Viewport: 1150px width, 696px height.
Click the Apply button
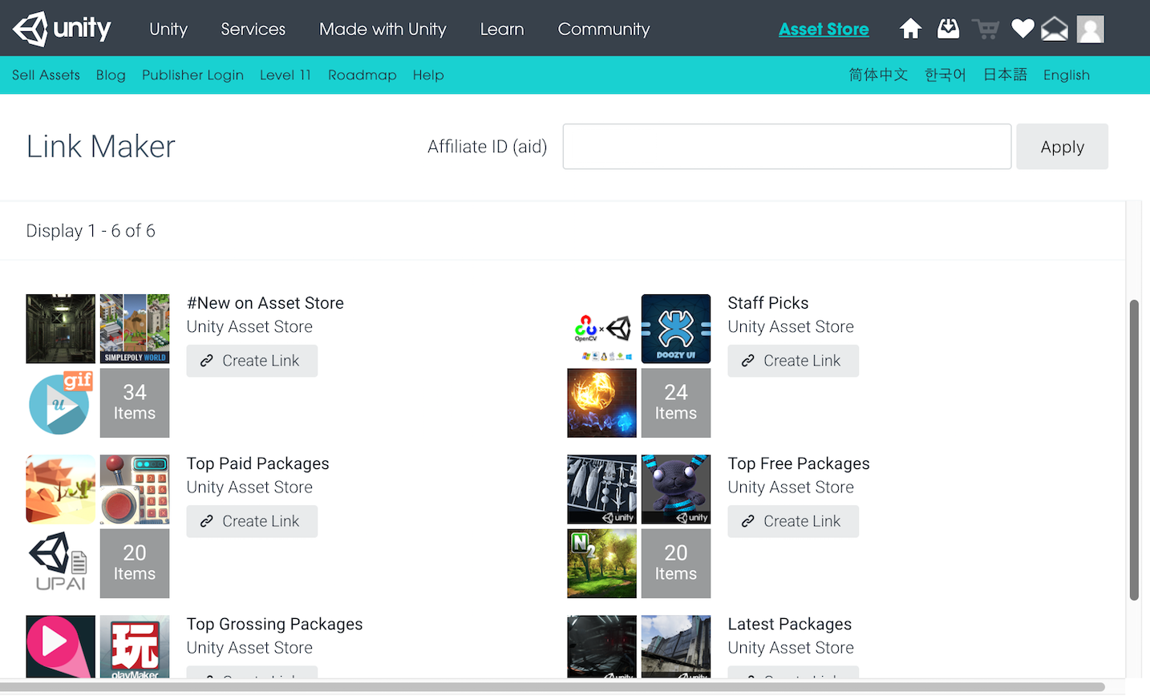(1063, 147)
